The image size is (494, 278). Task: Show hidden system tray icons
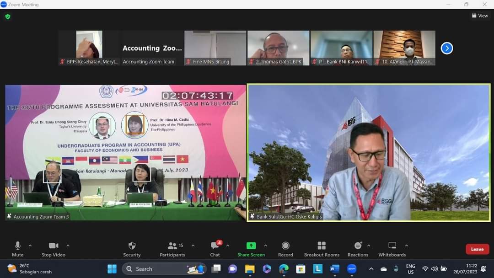371,269
